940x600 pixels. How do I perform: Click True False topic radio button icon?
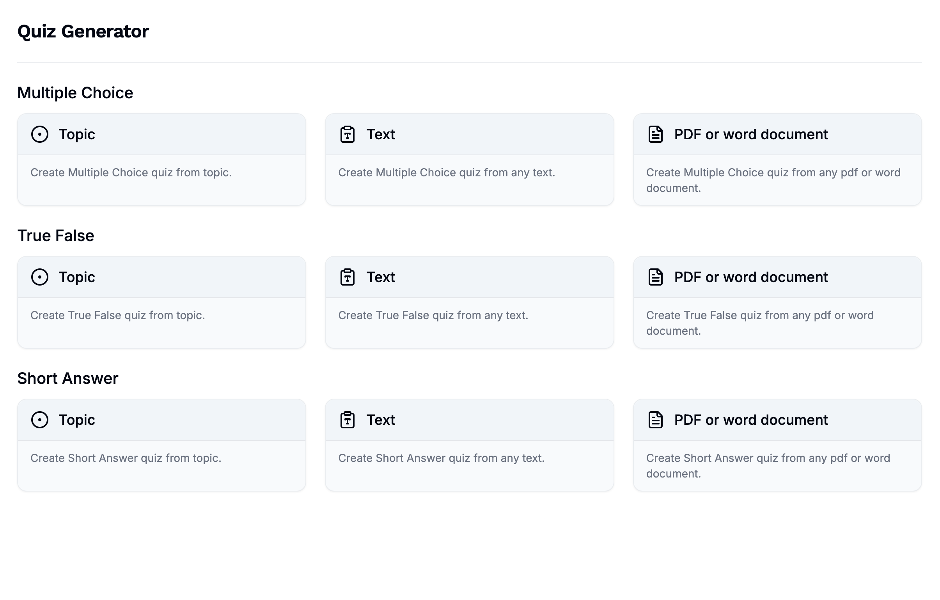coord(40,277)
